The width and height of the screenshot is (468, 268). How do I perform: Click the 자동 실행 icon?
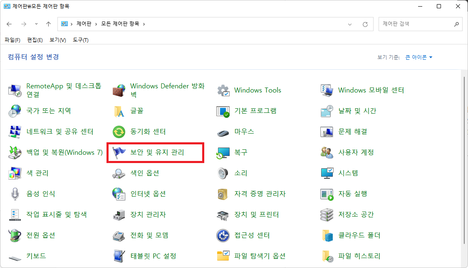pos(327,194)
